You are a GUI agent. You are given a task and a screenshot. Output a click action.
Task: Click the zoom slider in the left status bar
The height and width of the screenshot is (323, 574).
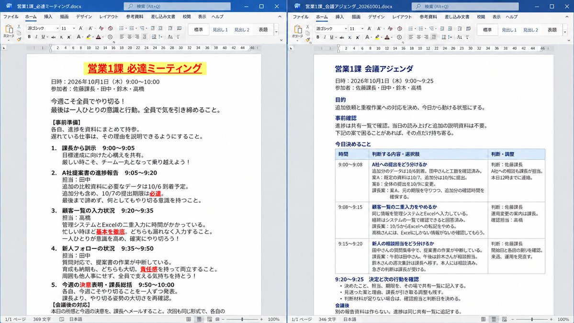[x=242, y=319]
